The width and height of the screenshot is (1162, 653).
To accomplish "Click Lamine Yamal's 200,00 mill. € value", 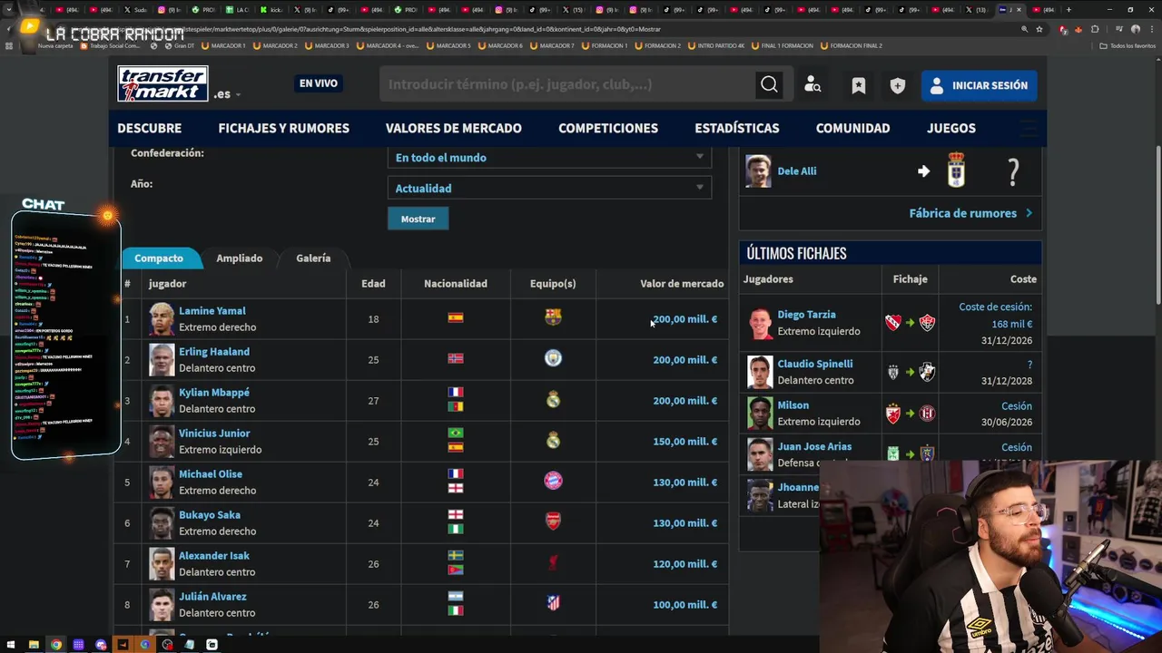I will point(685,319).
